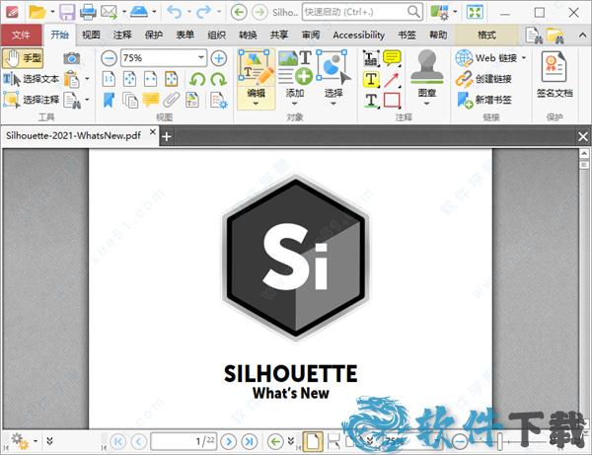Click the Quick Launch search field
This screenshot has height=455, width=592.
(x=362, y=12)
